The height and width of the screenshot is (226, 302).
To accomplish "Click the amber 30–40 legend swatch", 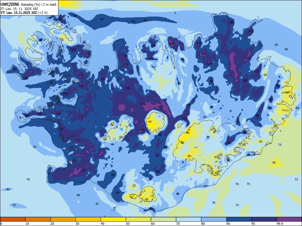I will click(88, 219).
